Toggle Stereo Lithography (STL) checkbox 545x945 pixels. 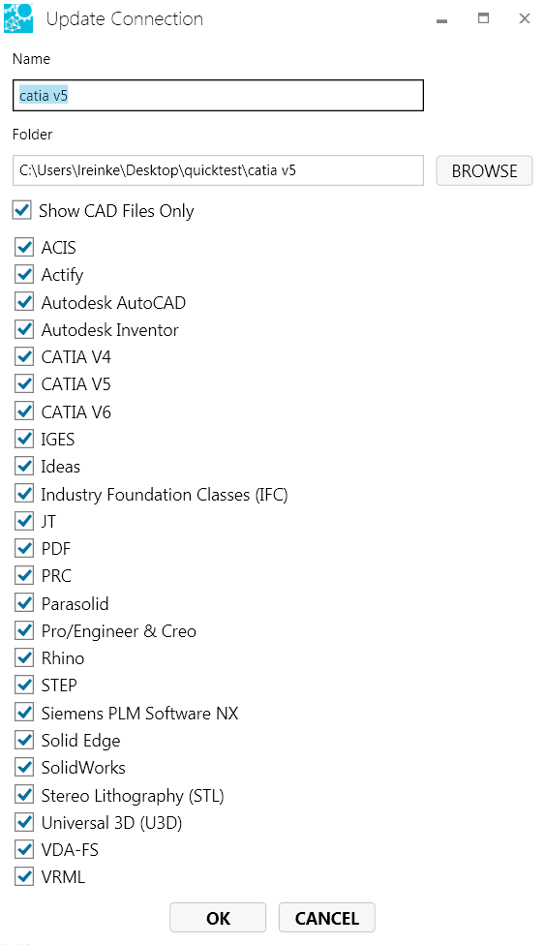coord(24,795)
